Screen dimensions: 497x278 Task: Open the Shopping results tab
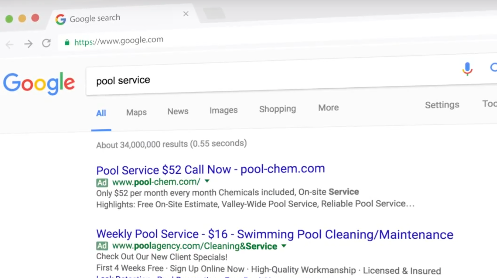pos(277,109)
